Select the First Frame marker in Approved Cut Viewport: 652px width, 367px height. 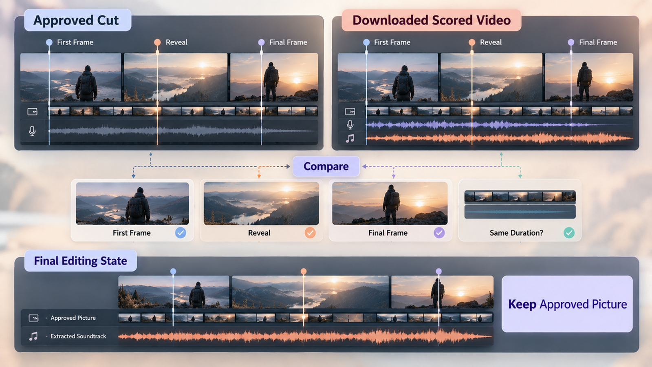(49, 42)
